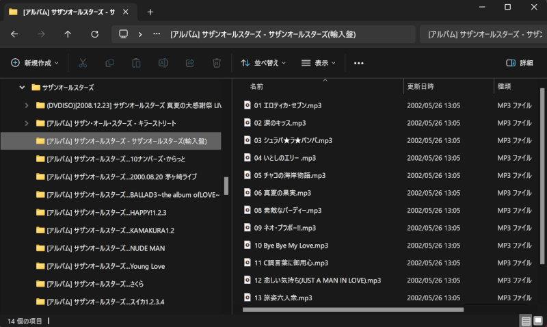
Task: Open the more options ellipsis menu
Action: pyautogui.click(x=358, y=63)
